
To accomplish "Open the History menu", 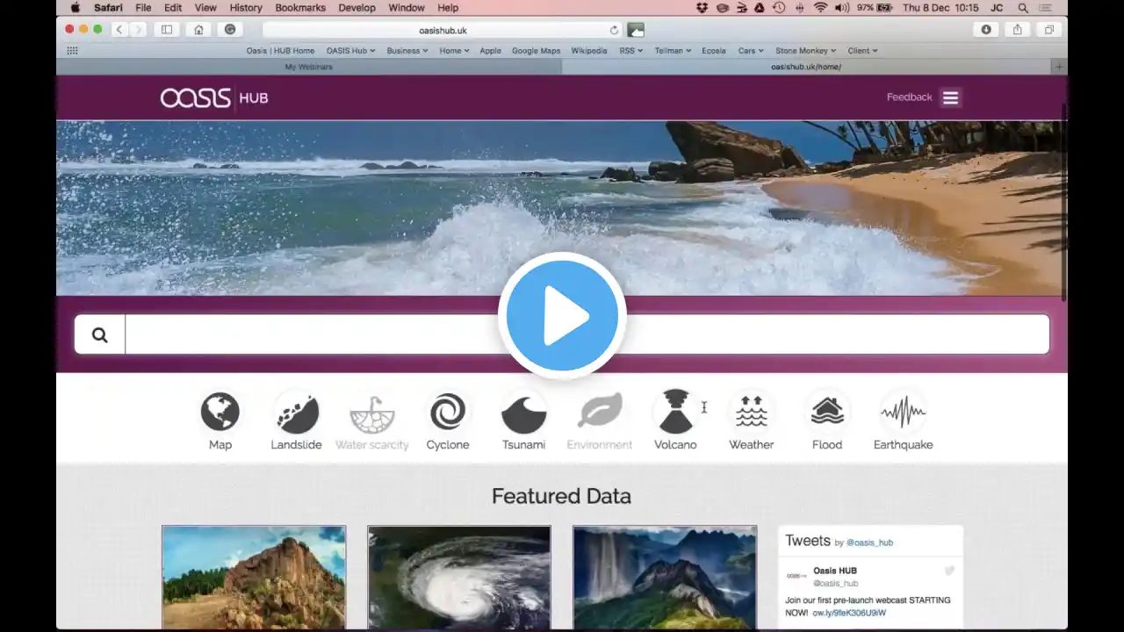I will (246, 8).
